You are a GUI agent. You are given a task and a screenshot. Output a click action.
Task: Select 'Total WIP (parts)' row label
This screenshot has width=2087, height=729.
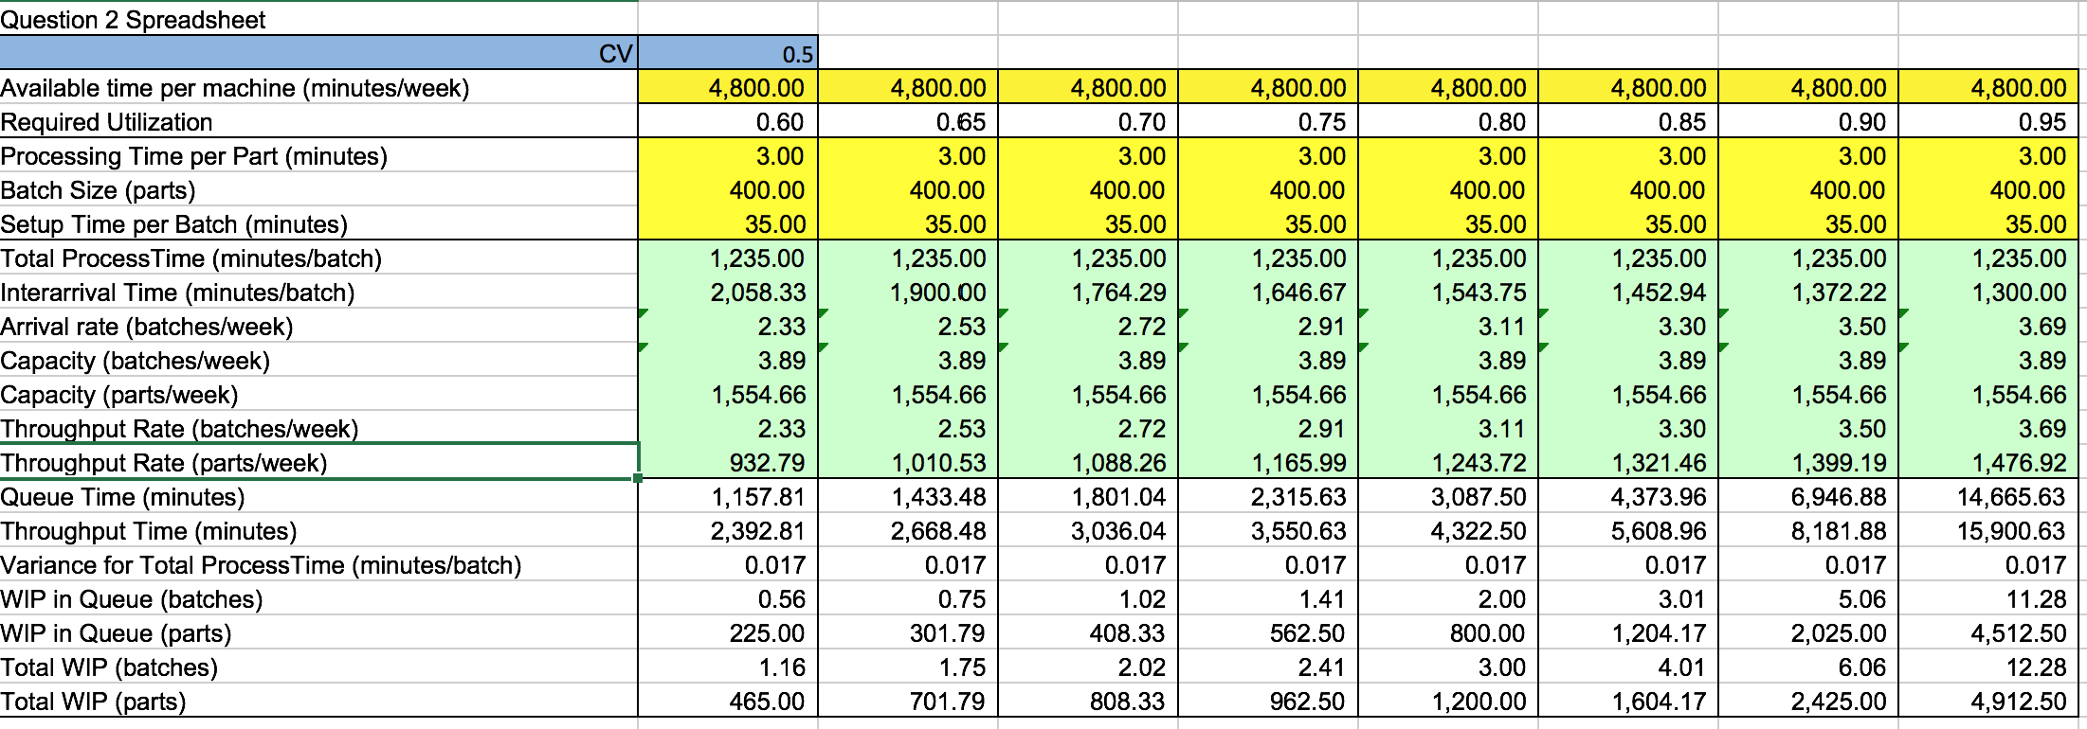318,701
